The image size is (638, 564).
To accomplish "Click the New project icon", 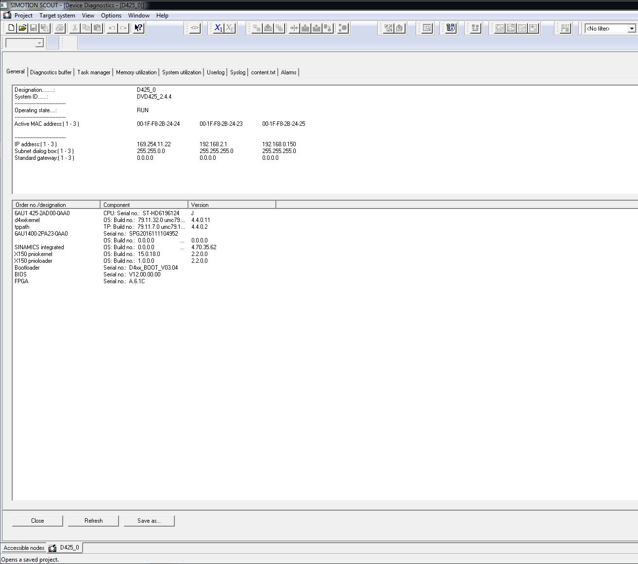I will click(x=12, y=28).
